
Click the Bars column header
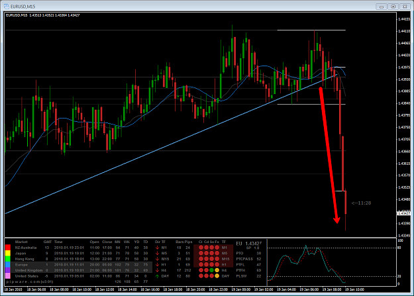tap(180, 242)
